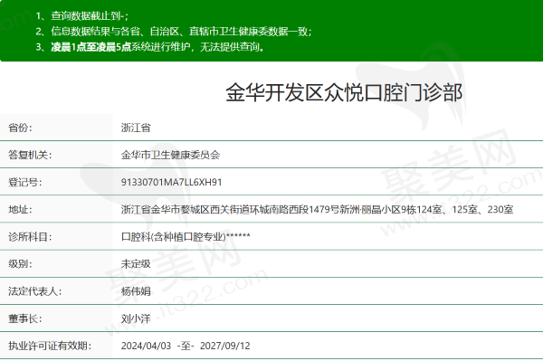543x361 pixels.
Task: Select the 诊所科目 label
Action: (30, 237)
